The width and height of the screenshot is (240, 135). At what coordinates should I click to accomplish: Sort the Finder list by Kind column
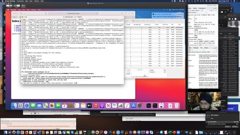click(230, 33)
